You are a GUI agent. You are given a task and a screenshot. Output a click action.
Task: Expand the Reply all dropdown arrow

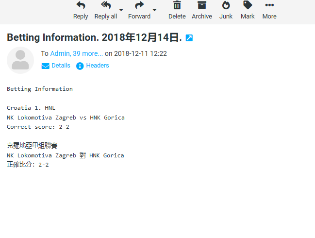coord(121,10)
